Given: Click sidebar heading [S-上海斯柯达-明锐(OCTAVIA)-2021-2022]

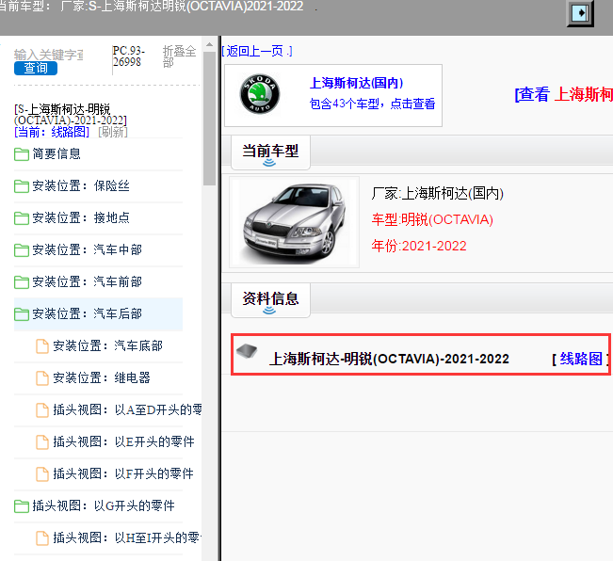Looking at the screenshot, I should (71, 115).
